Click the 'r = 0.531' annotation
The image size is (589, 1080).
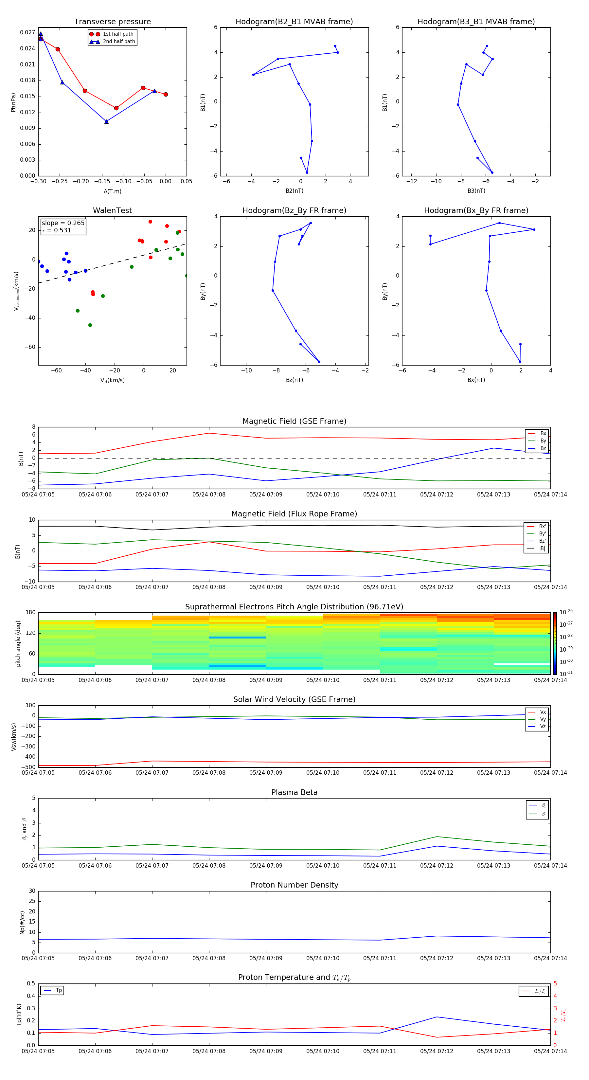(x=57, y=230)
